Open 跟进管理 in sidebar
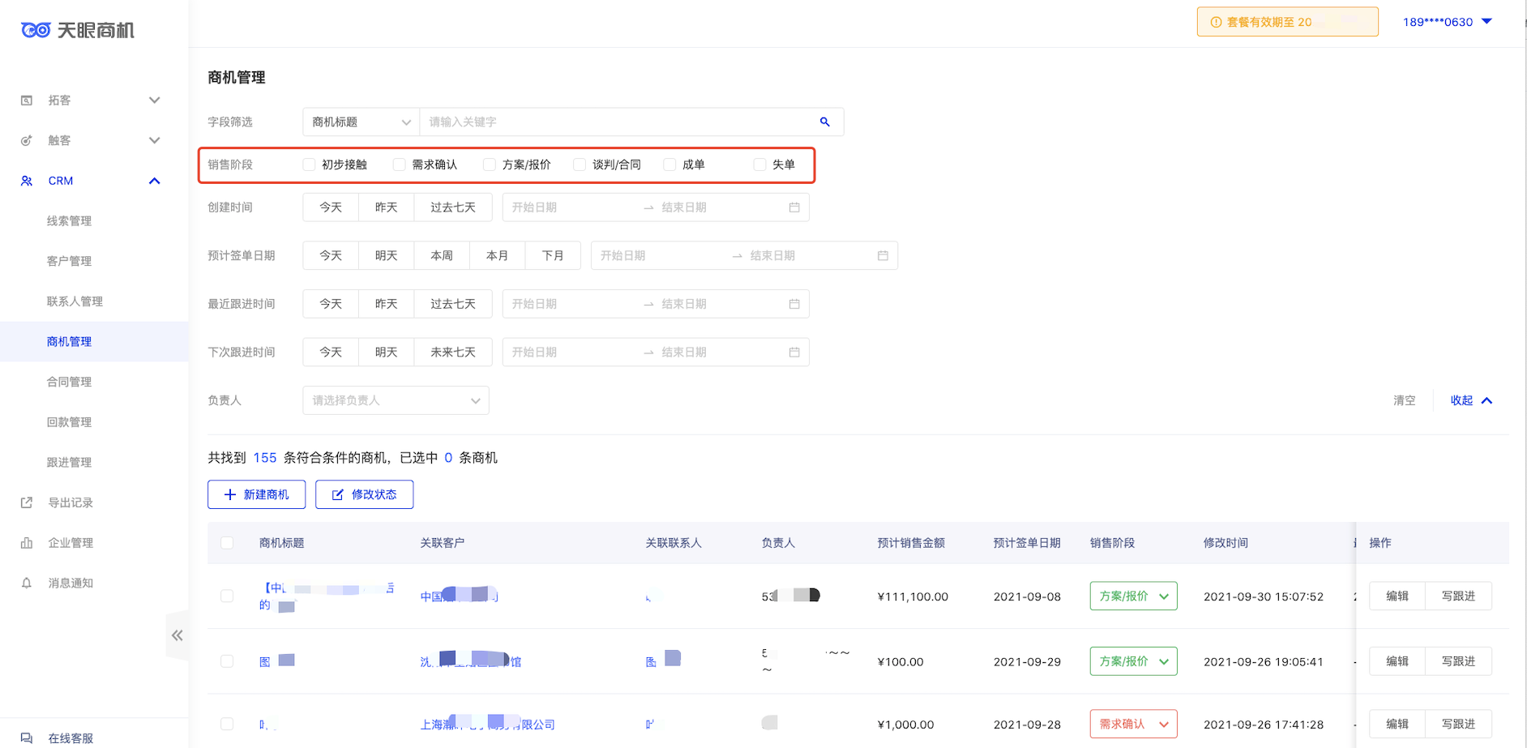The width and height of the screenshot is (1527, 748). [x=69, y=462]
